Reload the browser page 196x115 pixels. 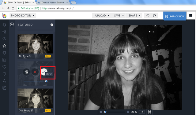(13, 8)
